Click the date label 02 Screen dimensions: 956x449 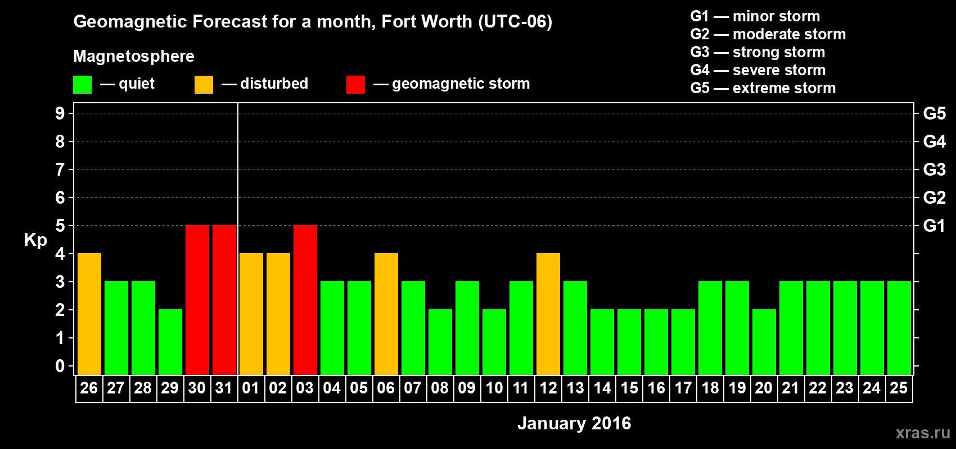[278, 388]
